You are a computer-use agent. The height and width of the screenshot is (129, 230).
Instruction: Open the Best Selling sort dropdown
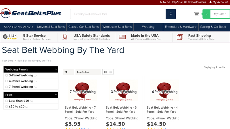coord(88,72)
